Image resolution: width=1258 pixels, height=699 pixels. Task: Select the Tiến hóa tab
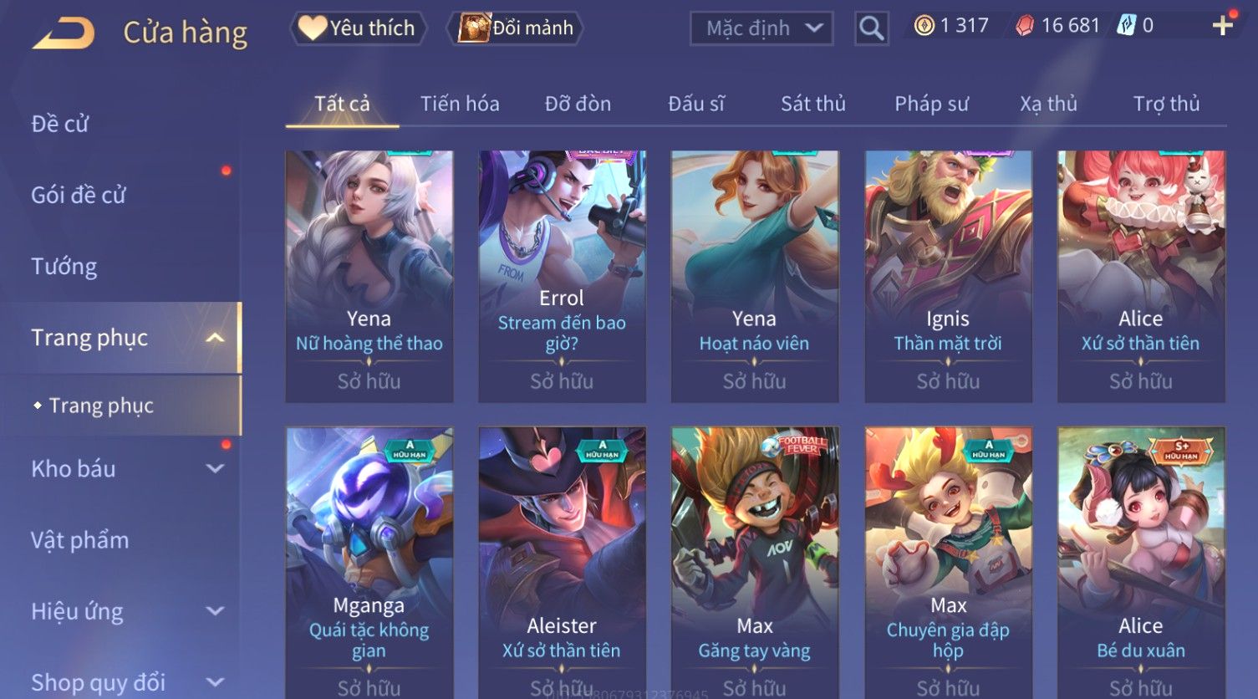click(460, 104)
